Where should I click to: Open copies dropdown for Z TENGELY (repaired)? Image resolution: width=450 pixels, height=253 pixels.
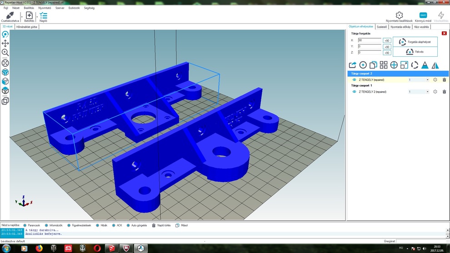point(427,80)
